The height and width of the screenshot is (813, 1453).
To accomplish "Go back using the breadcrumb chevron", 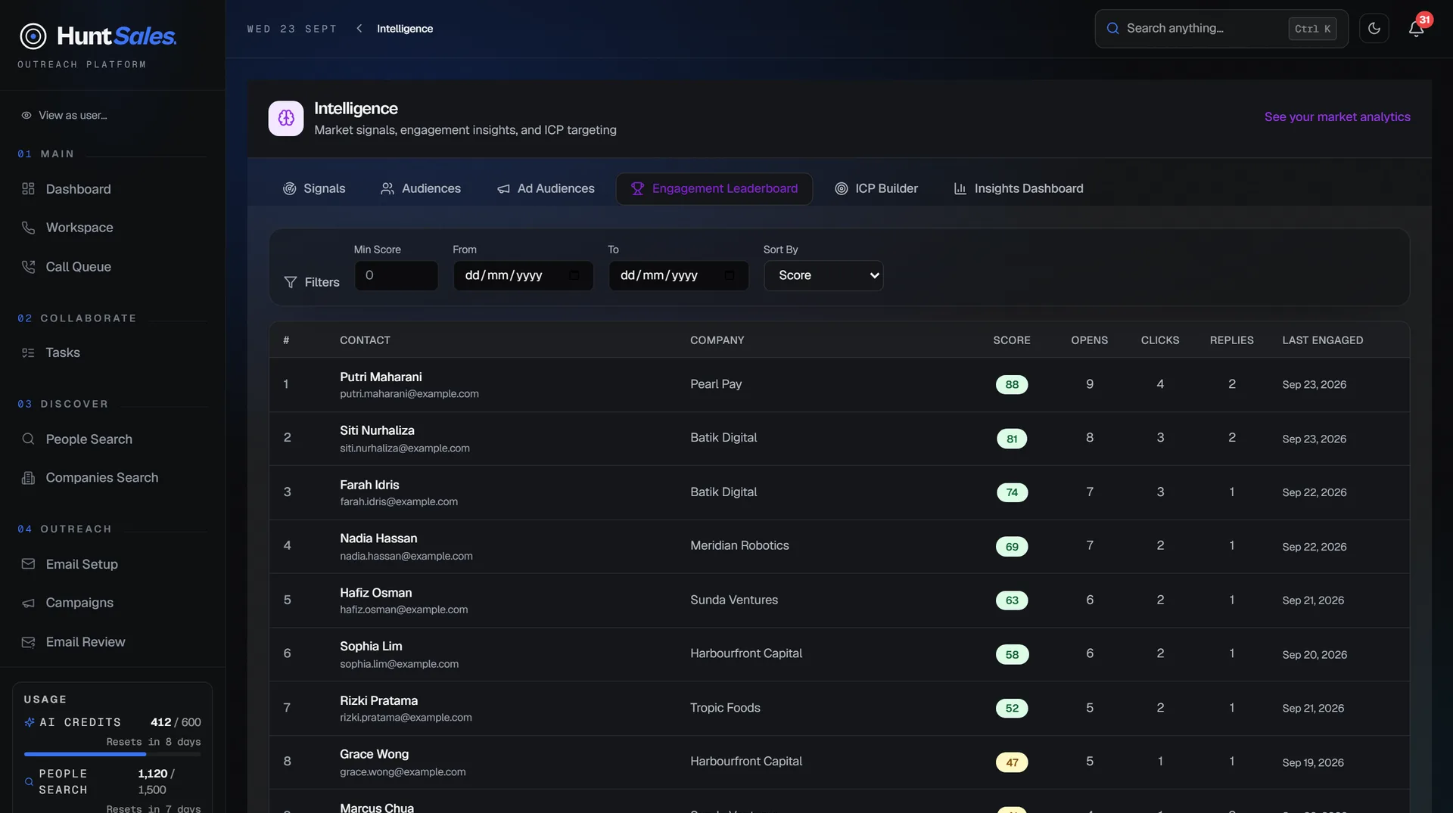I will click(359, 29).
